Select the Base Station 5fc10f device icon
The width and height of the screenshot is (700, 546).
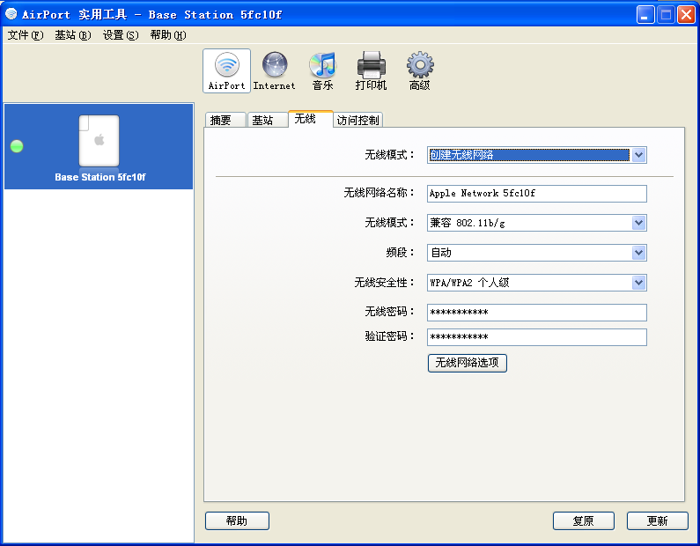click(x=99, y=141)
